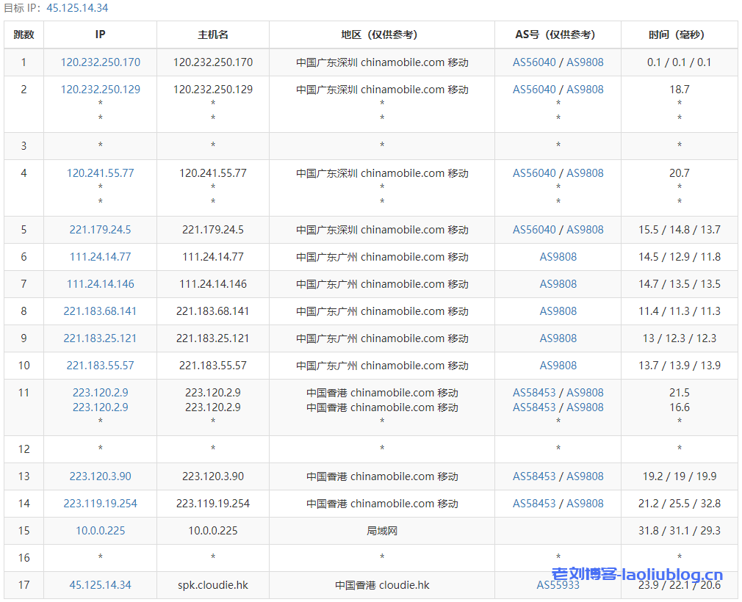This screenshot has width=742, height=602.
Task: Open AS9808 link in hop 6 row
Action: [558, 257]
